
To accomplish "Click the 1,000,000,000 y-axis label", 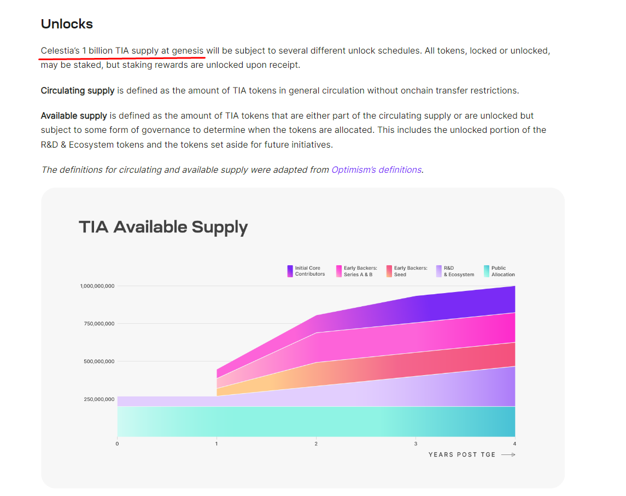I will click(97, 286).
